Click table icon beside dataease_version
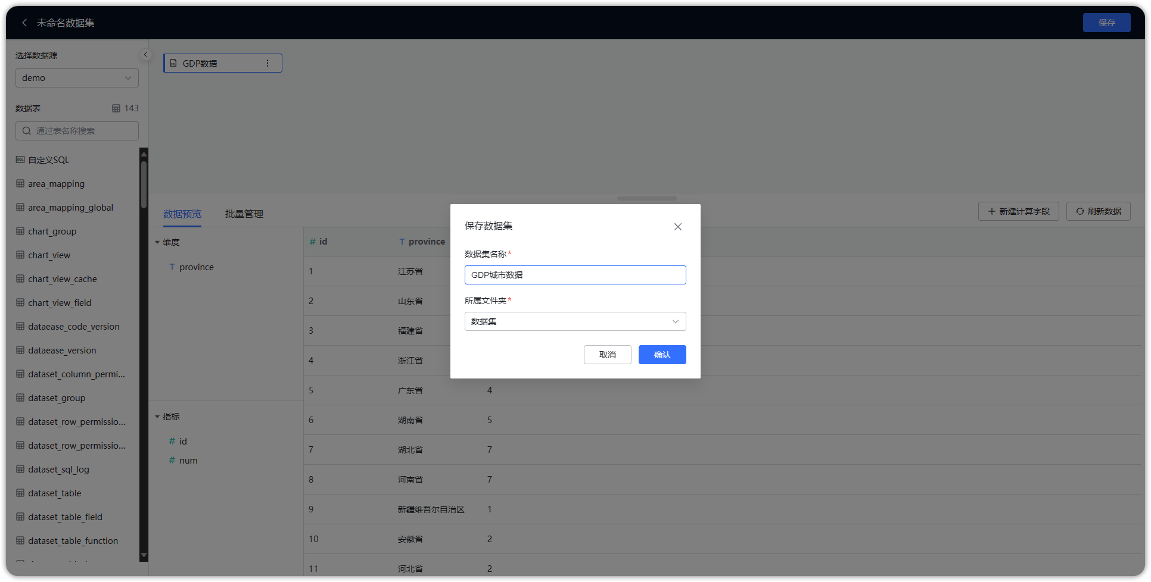Screen dimensions: 1151x582 click(x=20, y=350)
